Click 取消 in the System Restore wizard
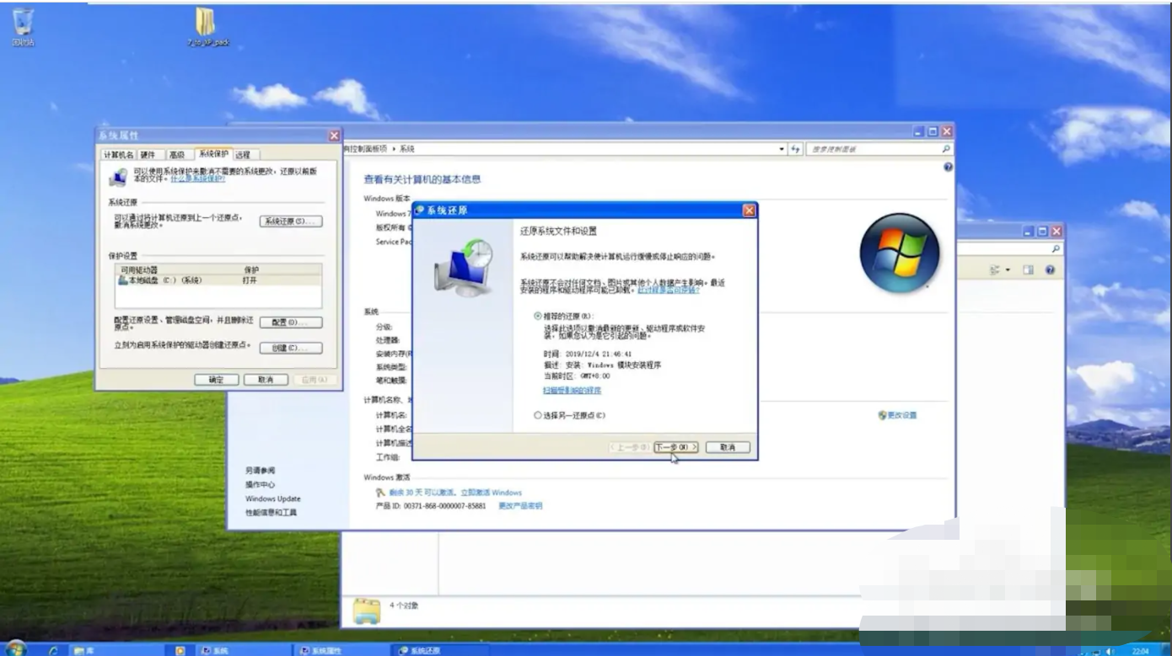 728,447
